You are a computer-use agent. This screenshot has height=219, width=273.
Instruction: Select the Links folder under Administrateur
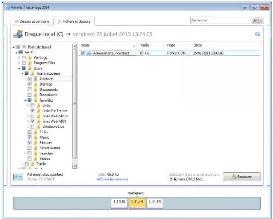pos(44,132)
